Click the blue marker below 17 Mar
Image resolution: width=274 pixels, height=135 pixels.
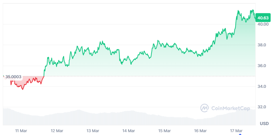coord(240,134)
